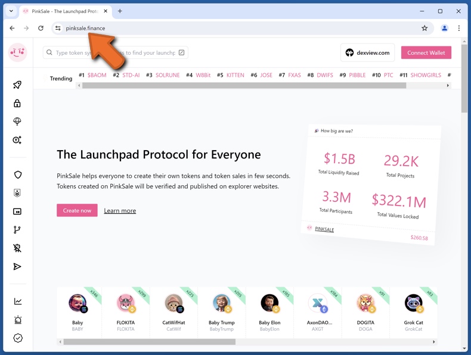Open the rocket launchpads sidebar icon
Screen dimensions: 471x355
[x=17, y=85]
